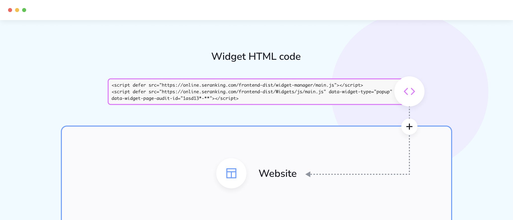The image size is (513, 220).
Task: Click the vertical dotted line below plus icon
Action: 409,154
